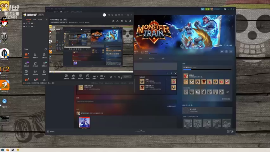Image resolution: width=270 pixels, height=152 pixels.
Task: Add a camera source in Douyu toolbar
Action: click(x=73, y=76)
